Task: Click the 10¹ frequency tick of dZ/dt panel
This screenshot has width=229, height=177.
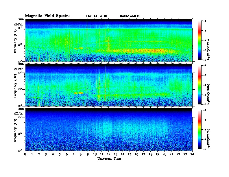Action: pyautogui.click(x=20, y=117)
